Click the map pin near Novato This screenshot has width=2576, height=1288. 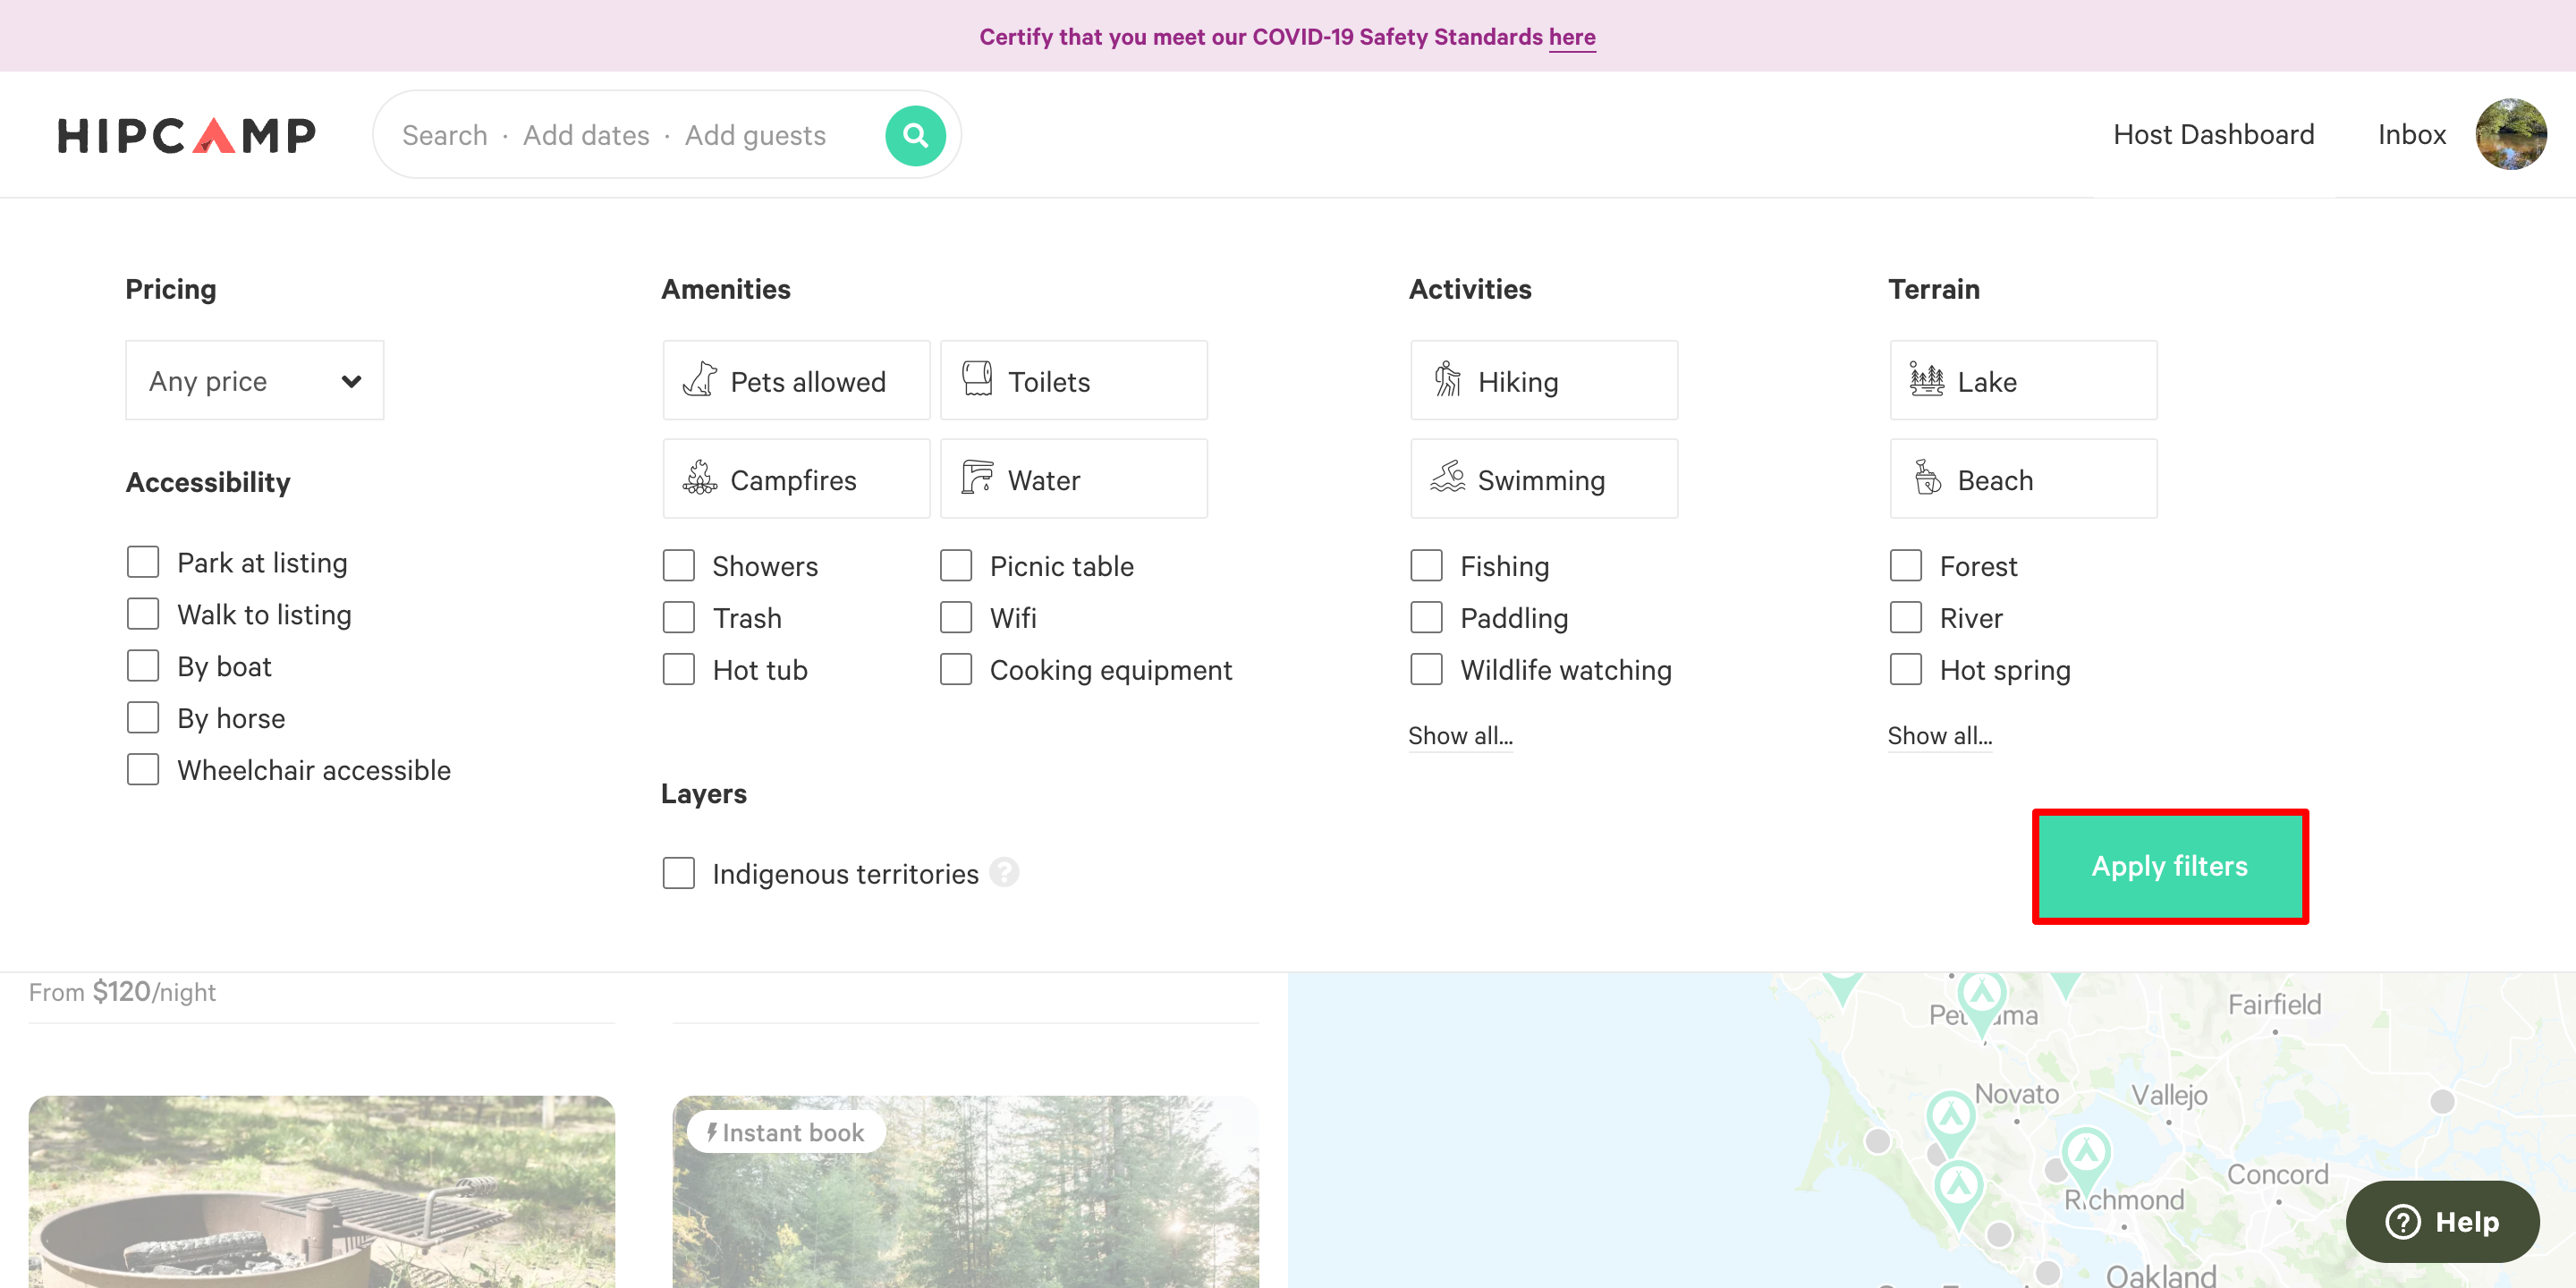click(1950, 1118)
